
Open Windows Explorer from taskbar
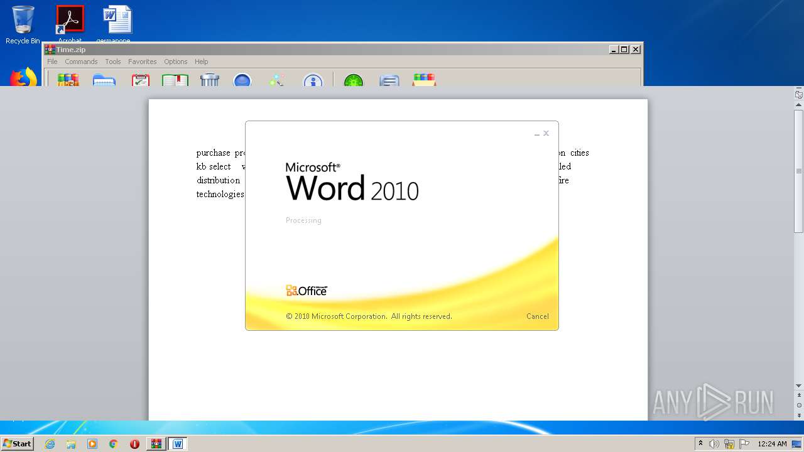pos(71,444)
